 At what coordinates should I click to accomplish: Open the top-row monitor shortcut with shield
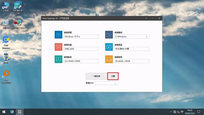click(18, 8)
